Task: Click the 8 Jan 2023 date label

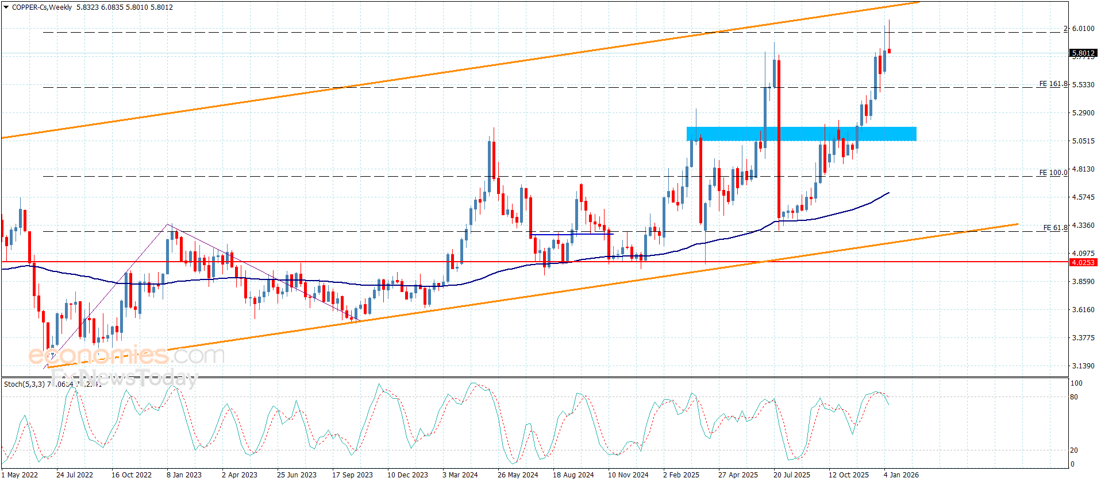Action: pyautogui.click(x=184, y=475)
